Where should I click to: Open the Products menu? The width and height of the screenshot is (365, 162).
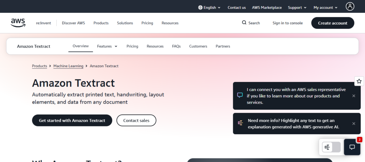pyautogui.click(x=101, y=23)
